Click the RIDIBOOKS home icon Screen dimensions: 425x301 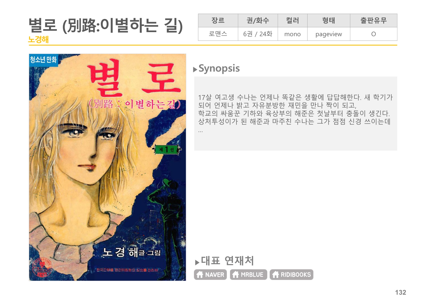[275, 274]
